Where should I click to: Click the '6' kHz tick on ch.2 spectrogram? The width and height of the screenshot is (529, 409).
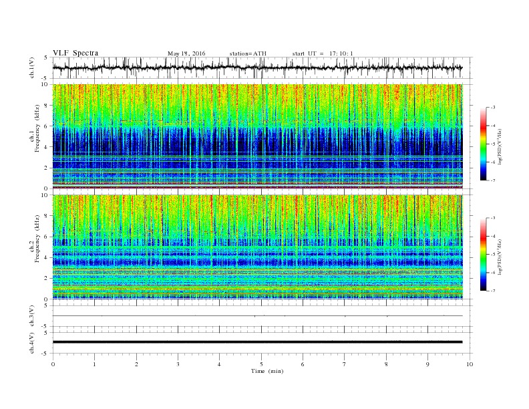(47, 237)
